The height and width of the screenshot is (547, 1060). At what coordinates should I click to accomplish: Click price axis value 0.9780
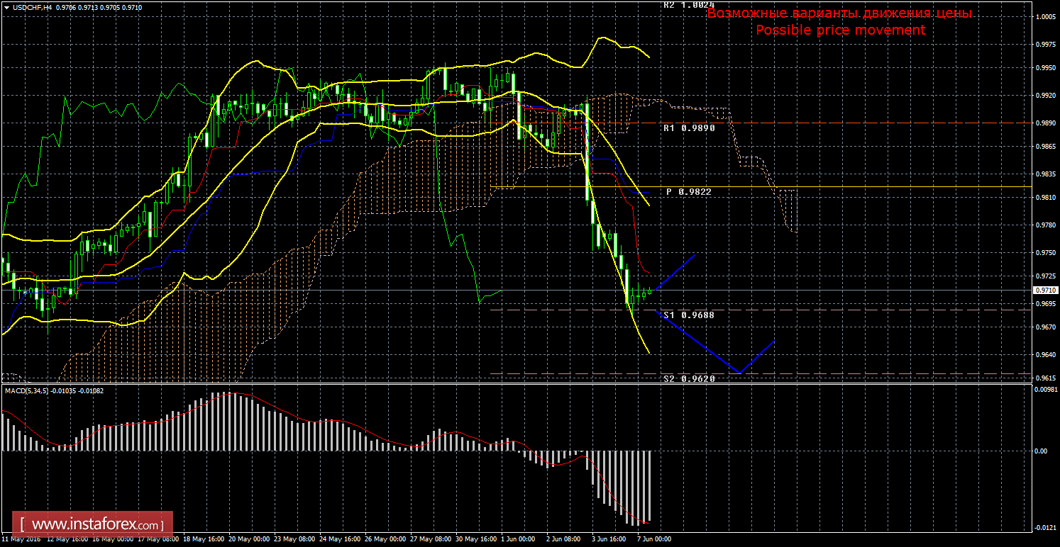(1044, 225)
